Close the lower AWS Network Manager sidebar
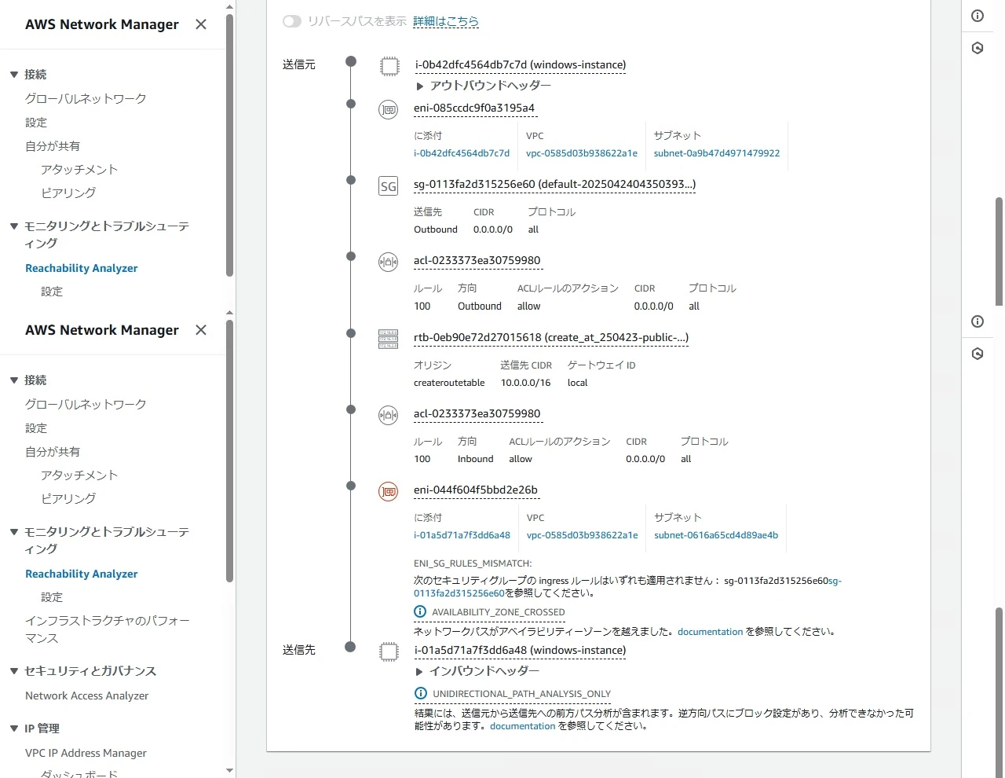Viewport: 1005px width, 778px height. [201, 330]
